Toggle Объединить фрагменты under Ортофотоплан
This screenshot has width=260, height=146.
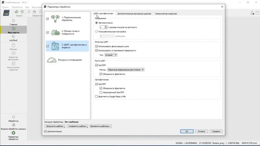(x=101, y=88)
